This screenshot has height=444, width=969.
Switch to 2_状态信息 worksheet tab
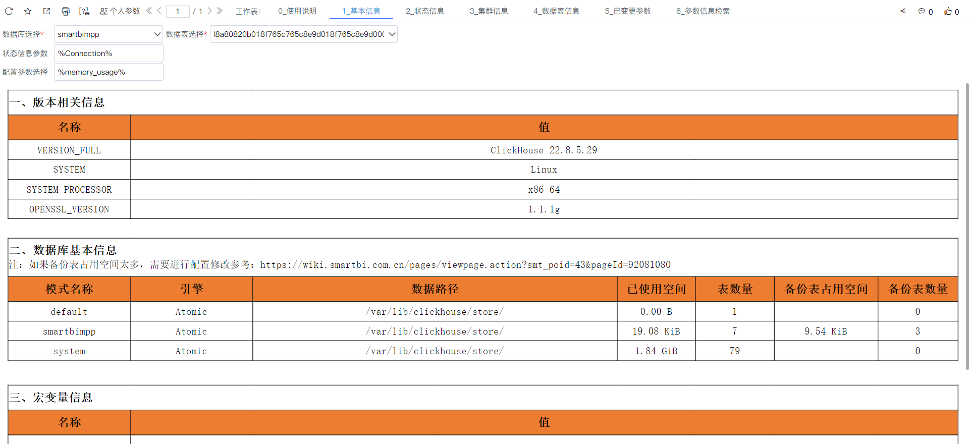pos(425,11)
